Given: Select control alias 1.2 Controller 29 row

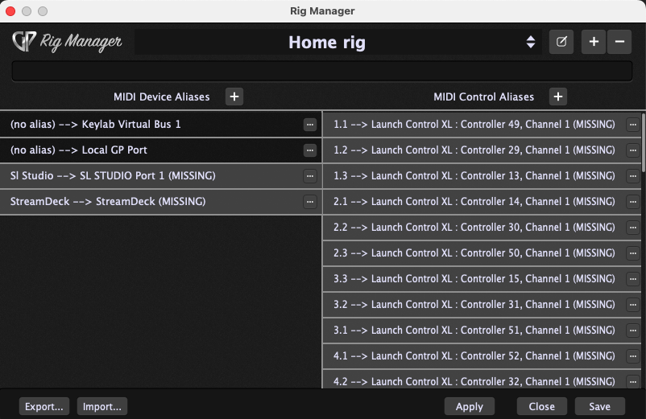Looking at the screenshot, I should point(482,150).
